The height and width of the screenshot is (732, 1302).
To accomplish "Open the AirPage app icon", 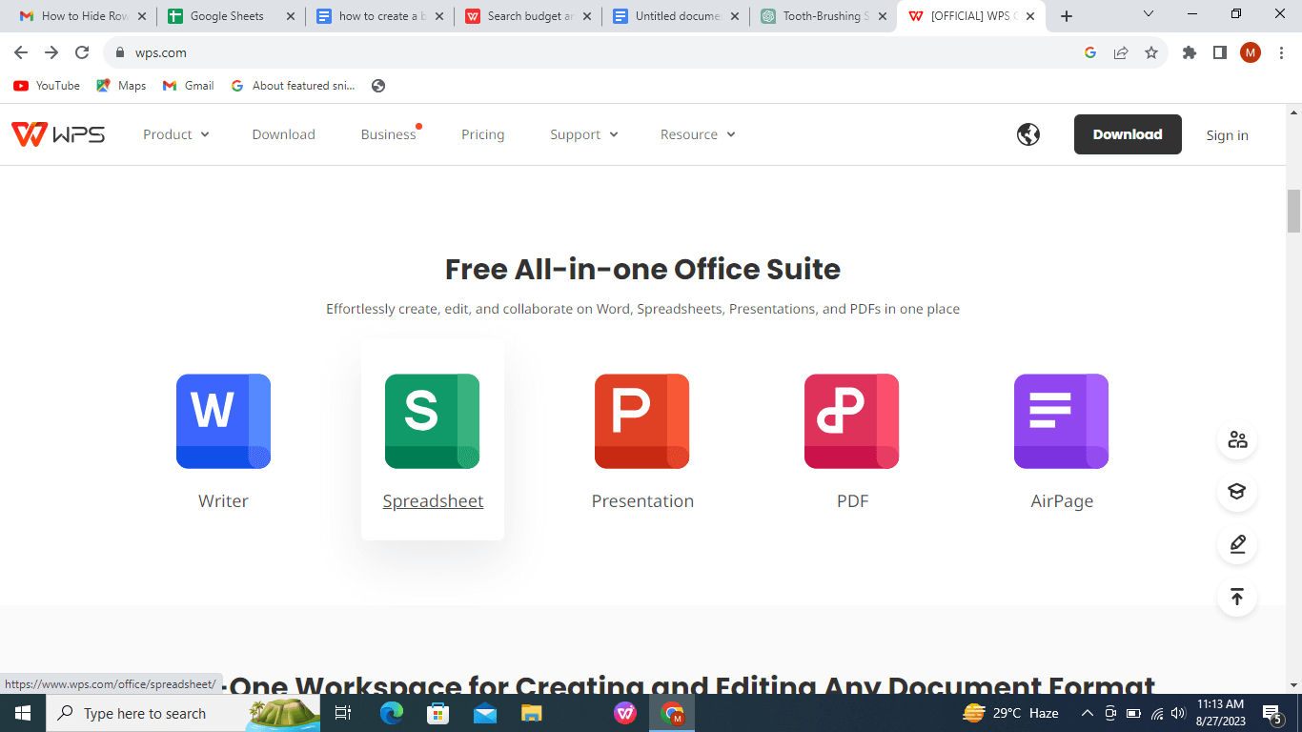I will click(x=1061, y=421).
